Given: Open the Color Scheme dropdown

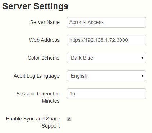Looking at the screenshot, I should [x=106, y=58].
